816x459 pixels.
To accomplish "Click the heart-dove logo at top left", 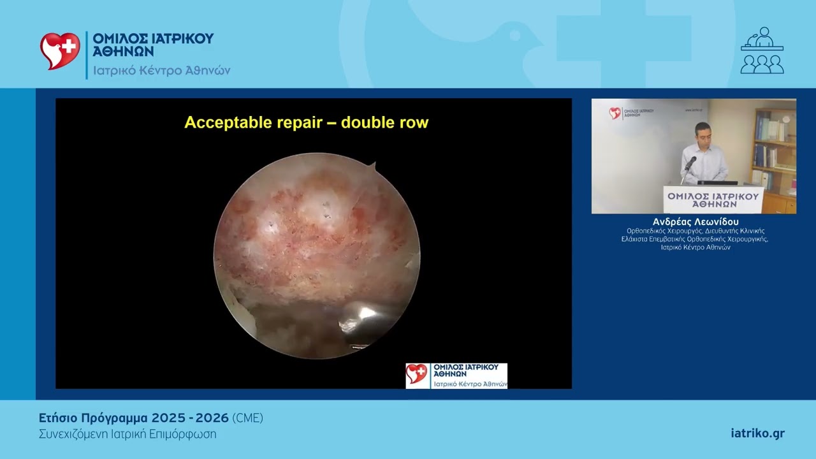I will tap(60, 51).
